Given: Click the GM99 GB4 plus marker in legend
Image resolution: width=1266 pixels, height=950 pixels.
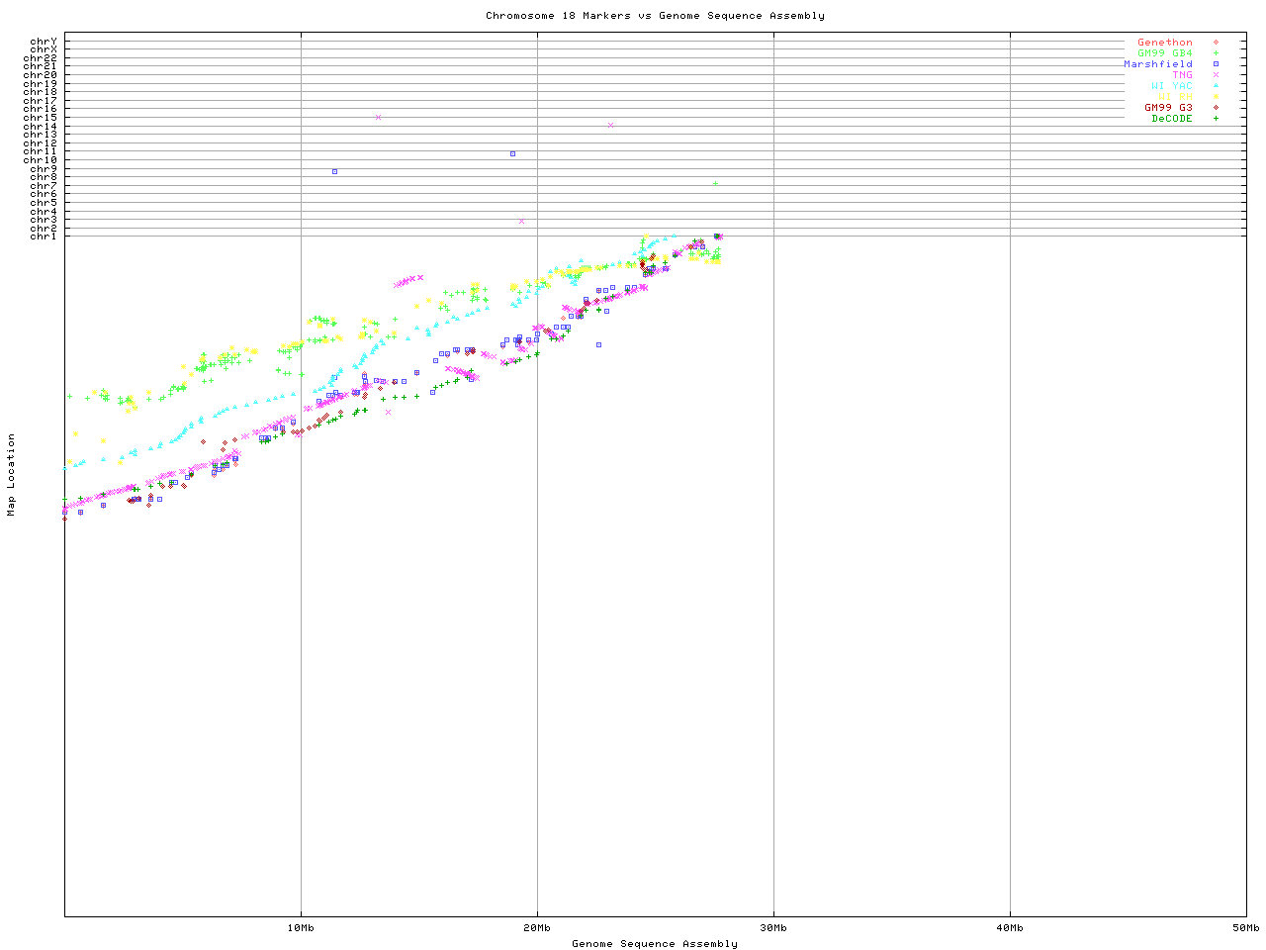Looking at the screenshot, I should [x=1216, y=53].
